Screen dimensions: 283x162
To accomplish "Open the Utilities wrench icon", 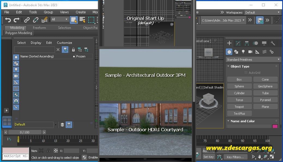I will point(273,43).
